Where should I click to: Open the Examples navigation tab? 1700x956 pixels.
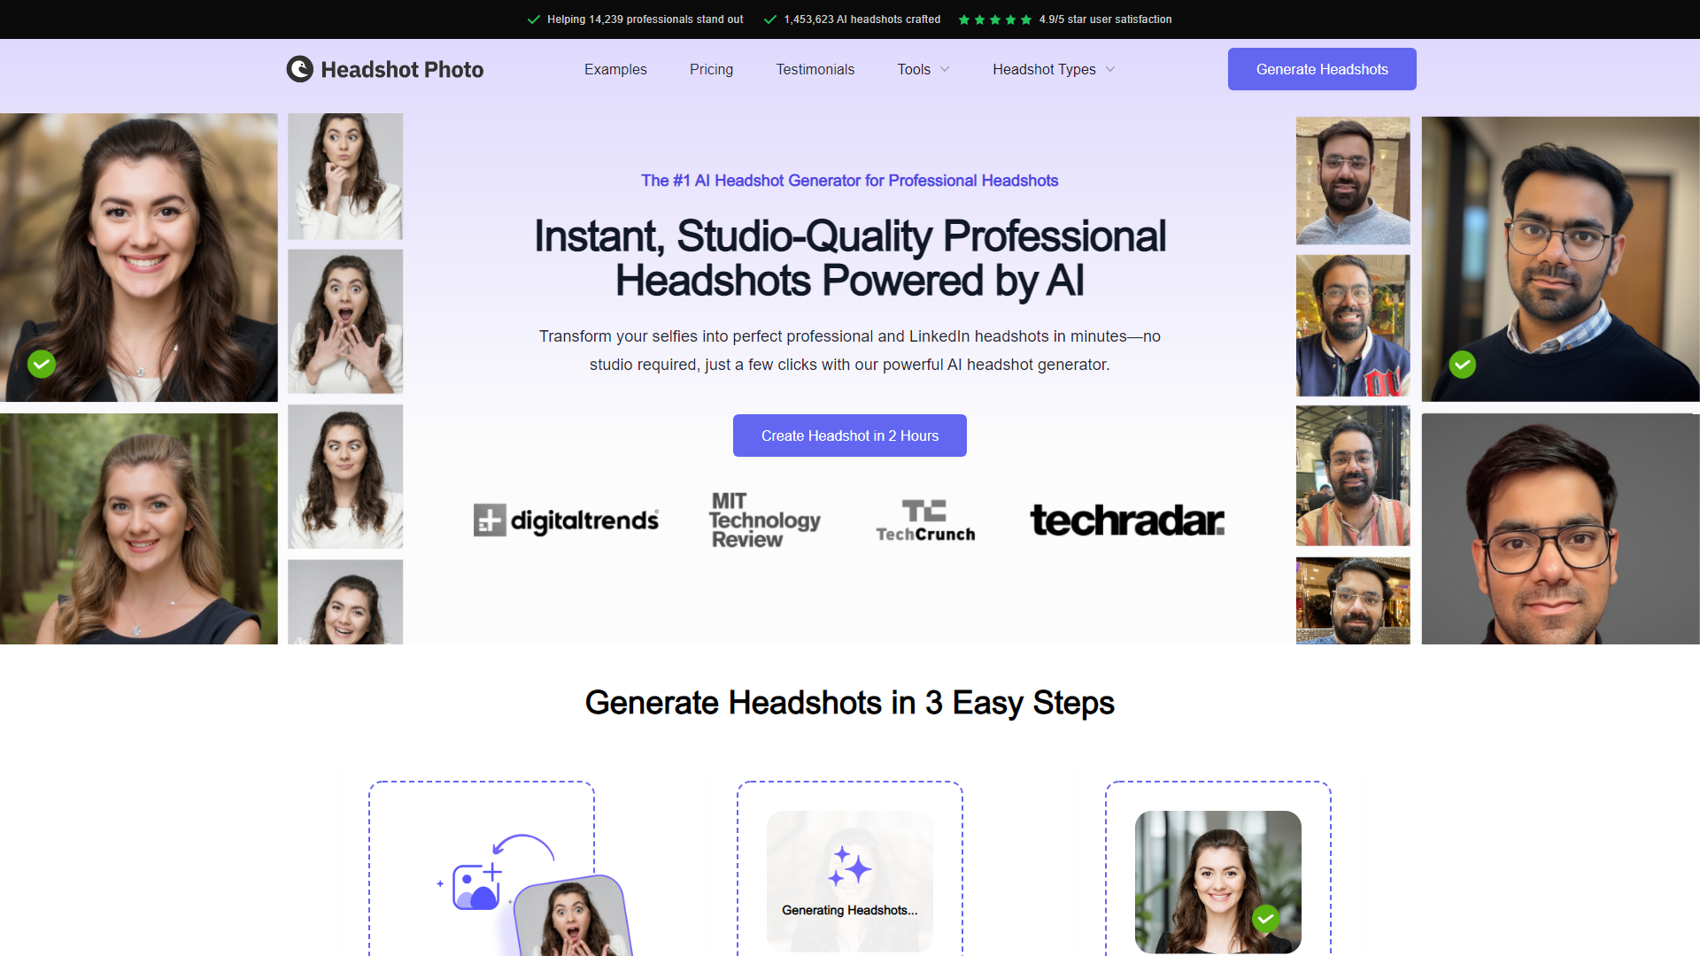point(616,69)
